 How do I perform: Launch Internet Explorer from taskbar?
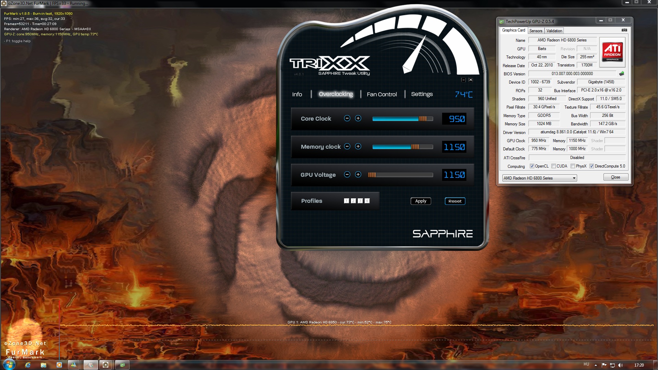pyautogui.click(x=28, y=365)
